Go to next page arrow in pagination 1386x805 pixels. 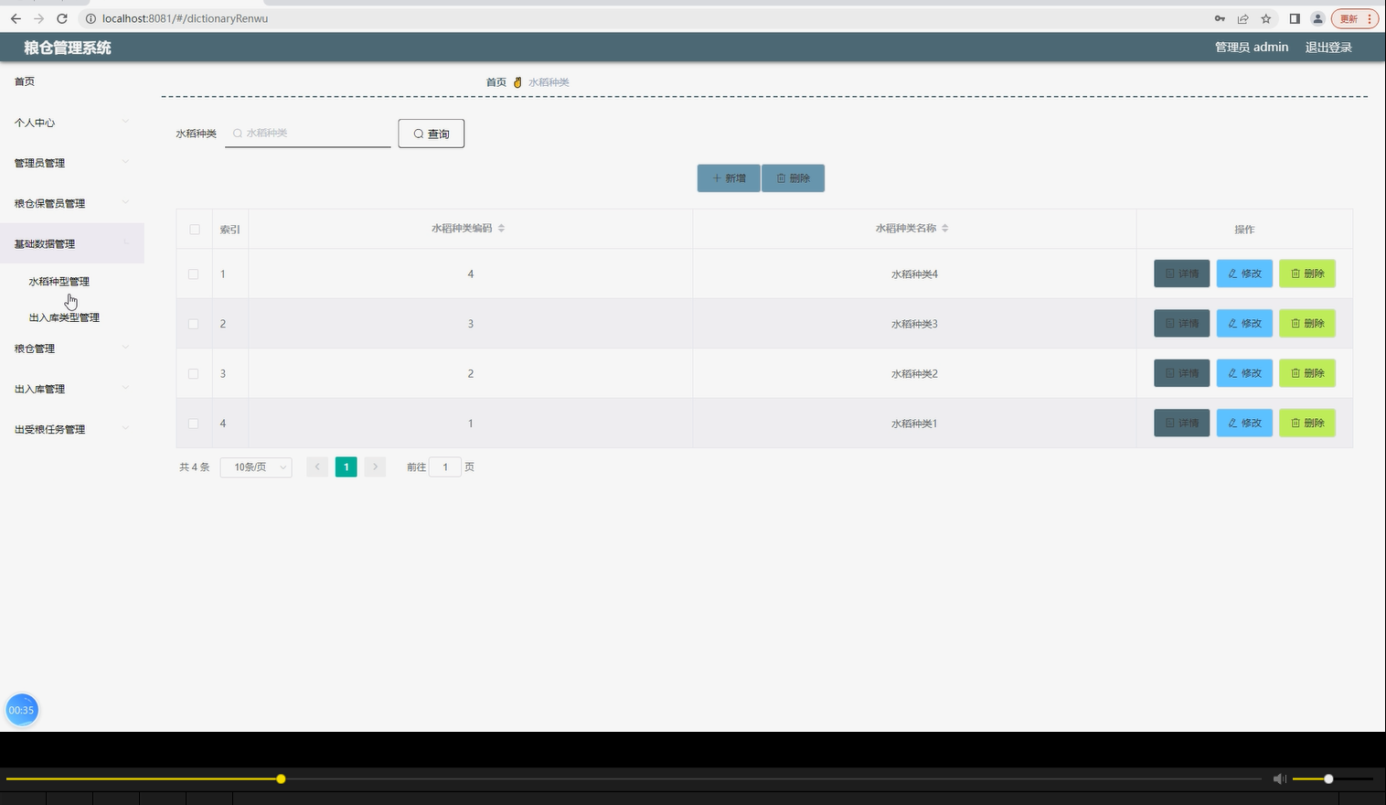pos(375,467)
